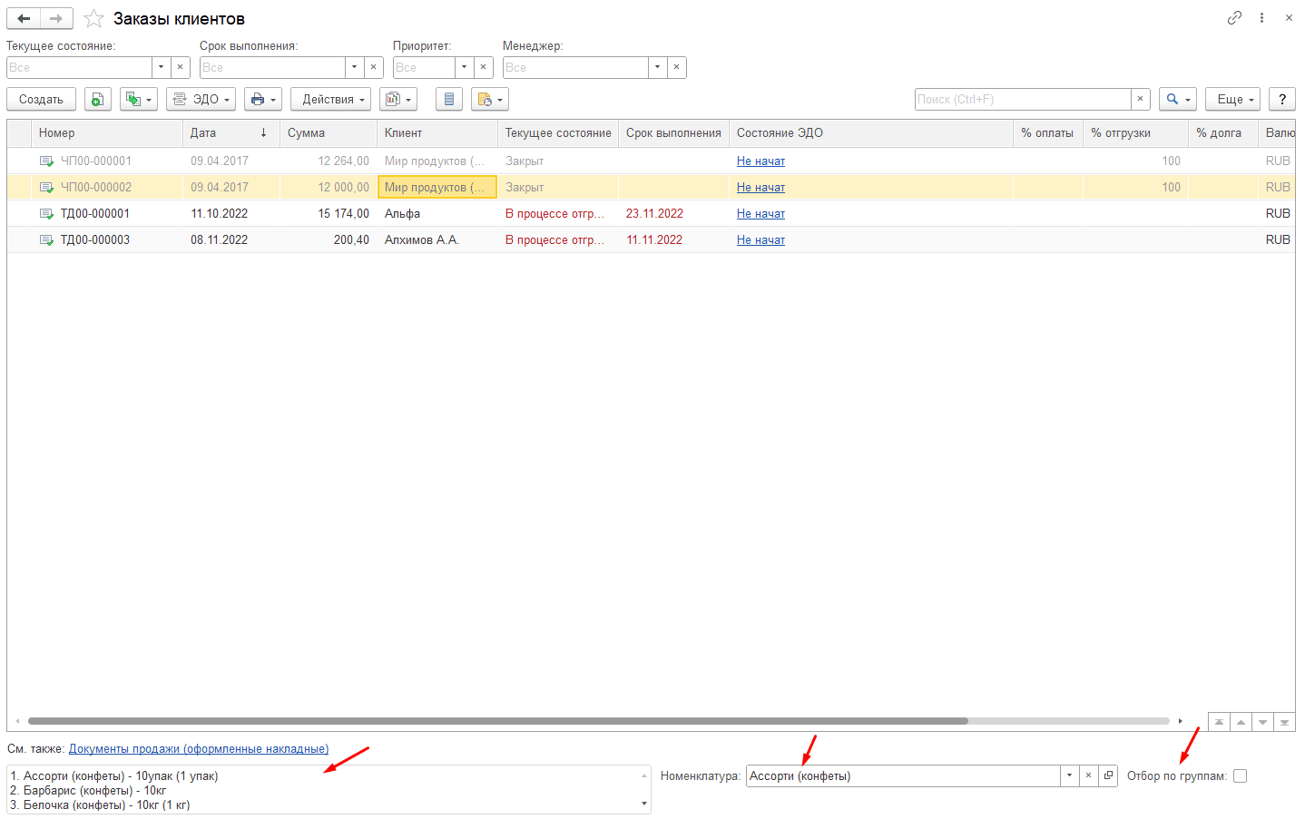Open help with the question mark button

(1282, 99)
